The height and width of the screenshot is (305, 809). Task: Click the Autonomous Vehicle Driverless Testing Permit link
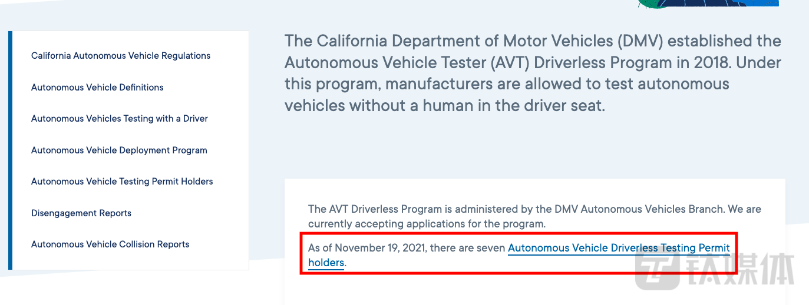click(x=619, y=248)
